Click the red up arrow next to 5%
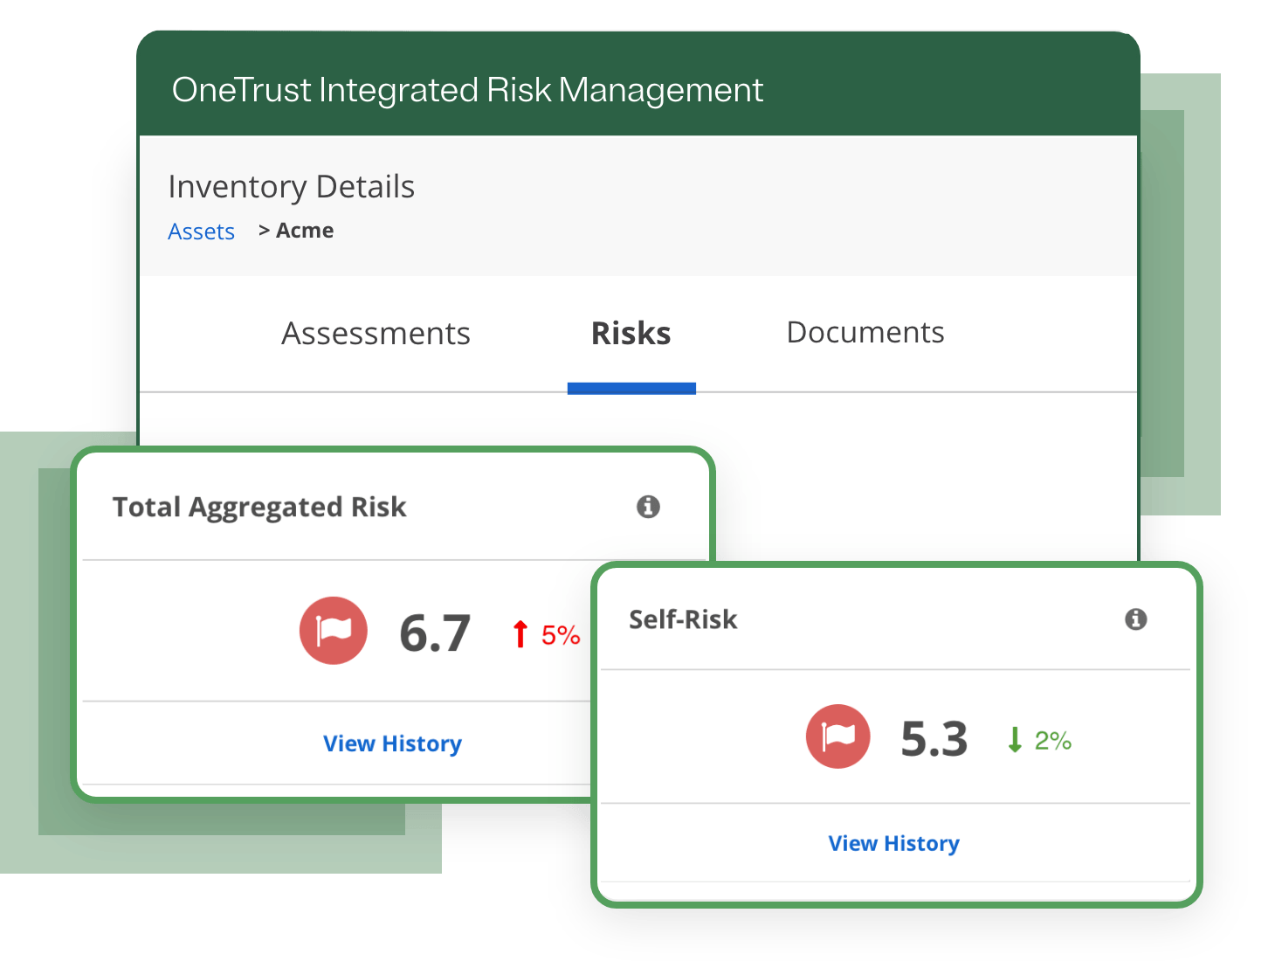 pyautogui.click(x=520, y=634)
